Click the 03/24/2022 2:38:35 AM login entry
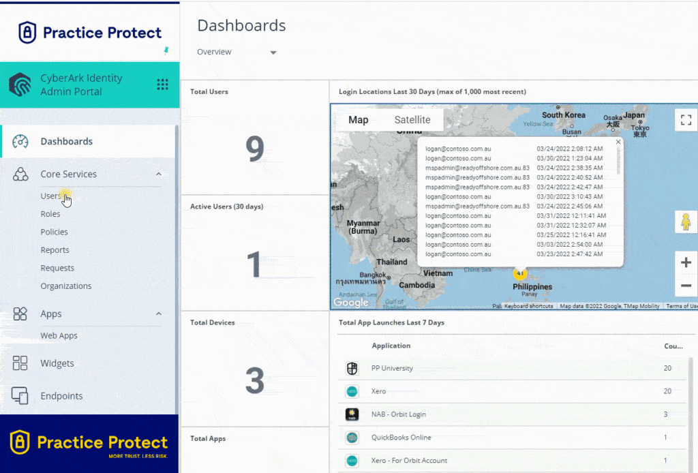This screenshot has height=473, width=698. [x=514, y=168]
